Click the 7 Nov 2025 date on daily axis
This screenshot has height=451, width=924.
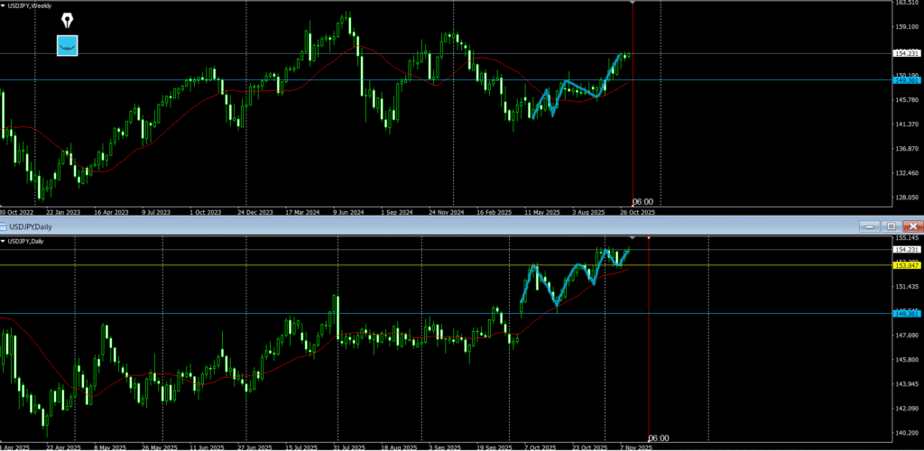(x=636, y=446)
